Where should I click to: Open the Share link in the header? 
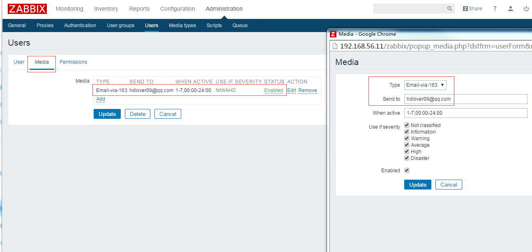tap(472, 9)
